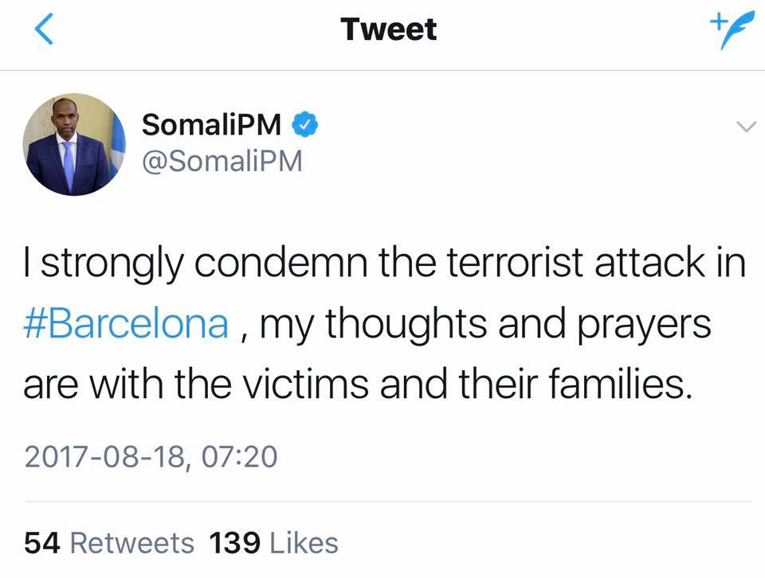Compose a new tweet with quill icon
This screenshot has height=578, width=765.
pyautogui.click(x=726, y=31)
